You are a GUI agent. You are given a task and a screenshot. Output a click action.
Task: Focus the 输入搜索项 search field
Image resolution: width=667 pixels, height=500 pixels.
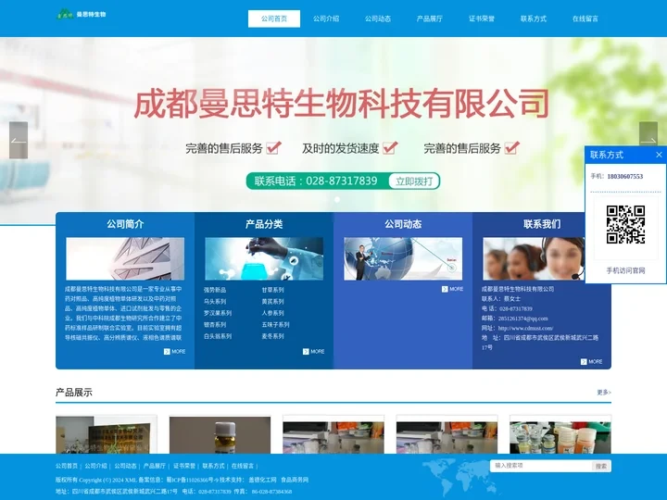[x=541, y=466]
